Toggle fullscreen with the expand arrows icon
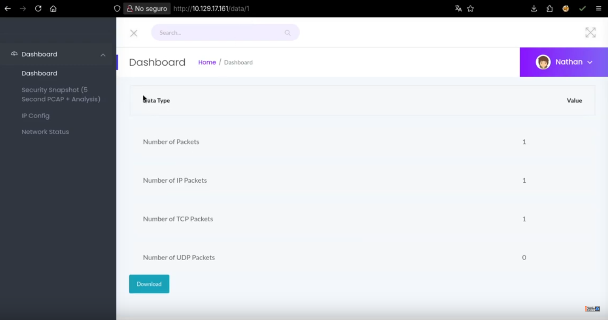 pos(590,33)
